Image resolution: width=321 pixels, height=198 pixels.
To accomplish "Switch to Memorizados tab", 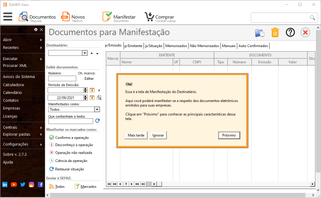I will pyautogui.click(x=176, y=46).
